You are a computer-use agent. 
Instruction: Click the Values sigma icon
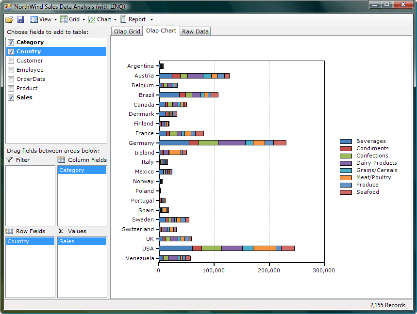point(61,231)
